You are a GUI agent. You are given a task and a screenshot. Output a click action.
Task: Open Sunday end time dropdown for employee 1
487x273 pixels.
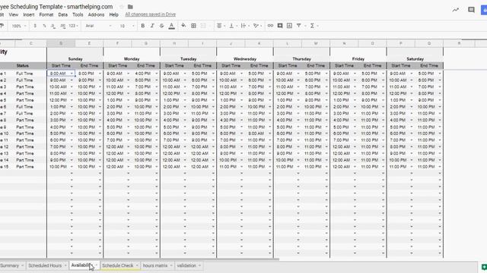click(x=100, y=74)
